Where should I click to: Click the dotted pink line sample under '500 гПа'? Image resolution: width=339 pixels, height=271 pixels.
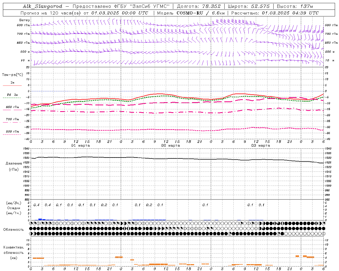12,134
